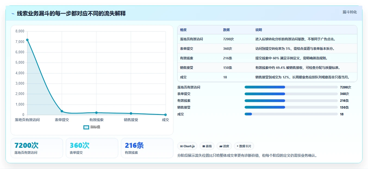The height and width of the screenshot is (169, 368).
Task: Open the Chart.js chip
Action: pos(187,146)
